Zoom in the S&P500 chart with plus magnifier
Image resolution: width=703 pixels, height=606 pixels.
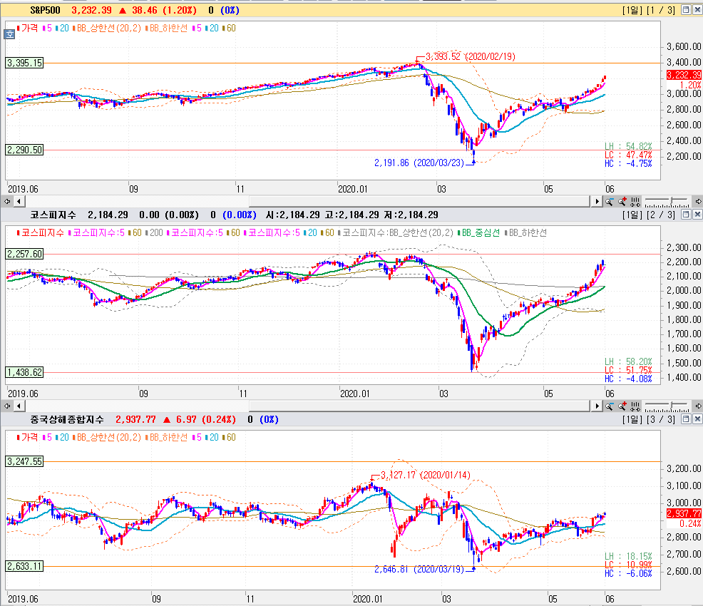622,202
